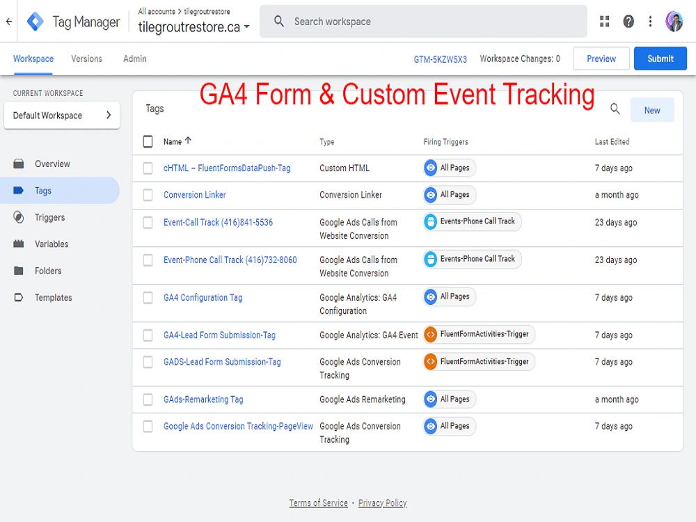This screenshot has height=522, width=696.
Task: Click All Pages trigger icon for GA4 Configuration Tag
Action: pyautogui.click(x=431, y=296)
